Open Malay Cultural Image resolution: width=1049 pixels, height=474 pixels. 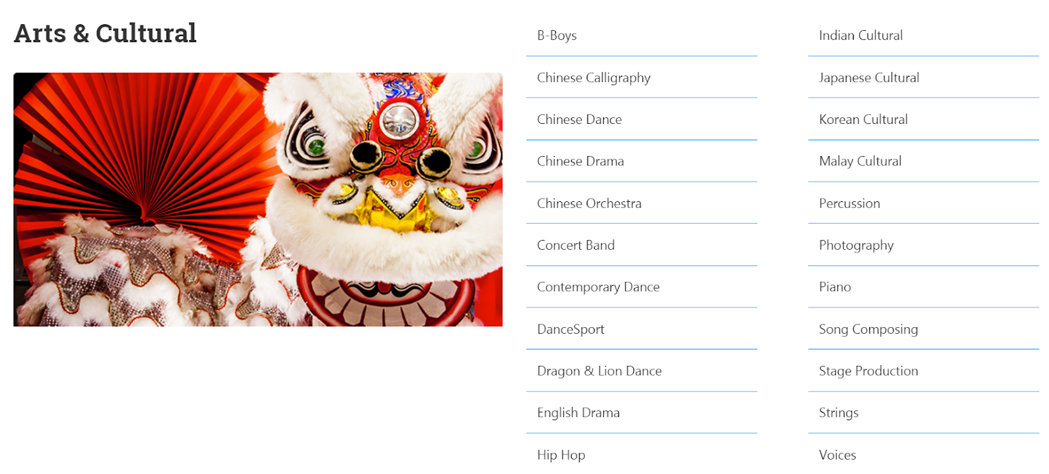tap(860, 161)
